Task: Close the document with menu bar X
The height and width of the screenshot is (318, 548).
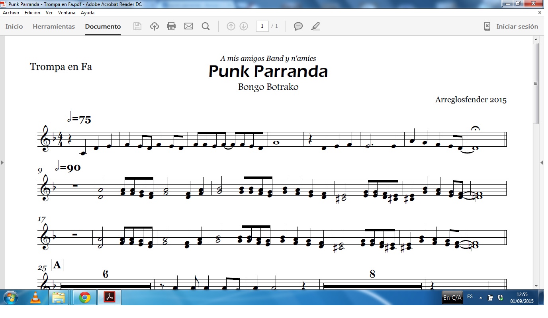Action: click(540, 13)
